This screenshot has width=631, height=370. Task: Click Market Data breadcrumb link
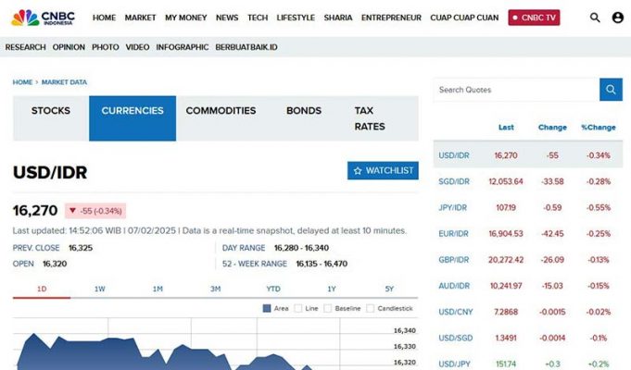pos(64,82)
